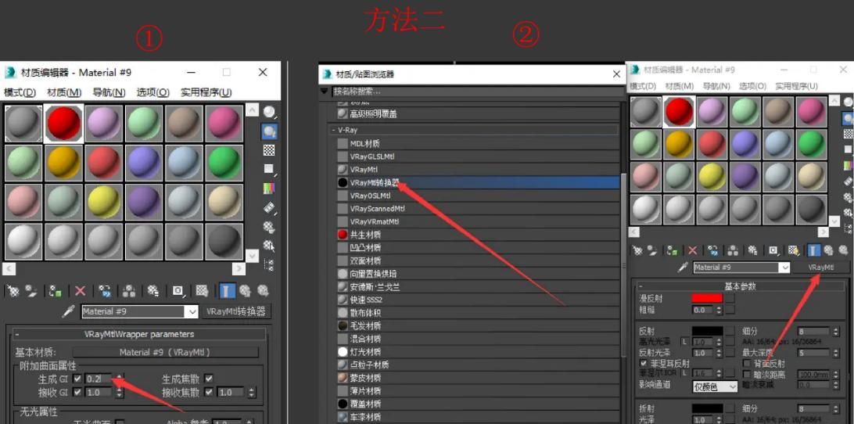Toggle Show Shaded Material in left editor

pyautogui.click(x=202, y=291)
